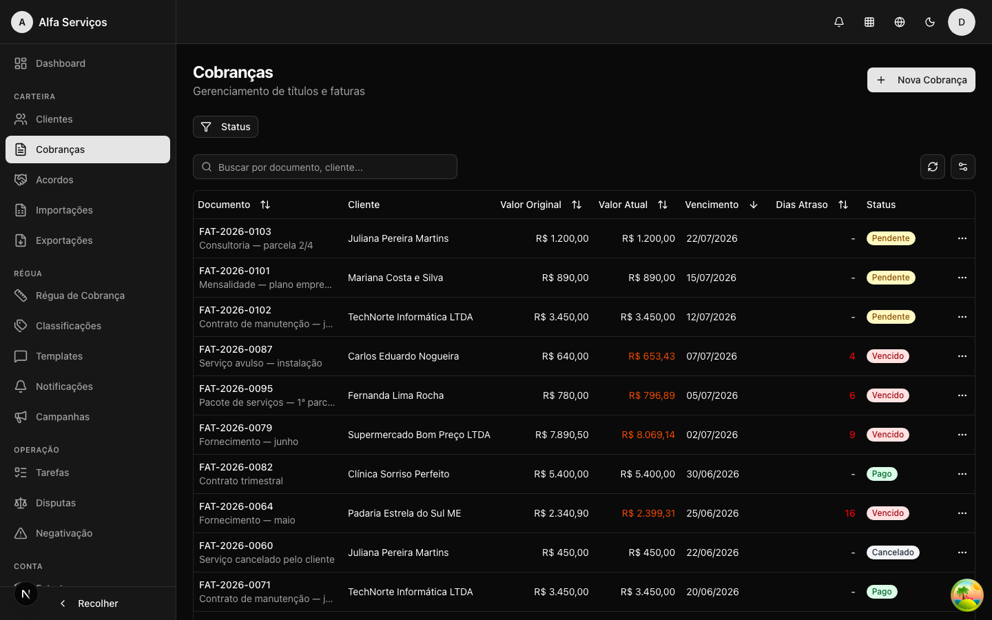Refresh the table with reload icon
Viewport: 992px width, 620px height.
click(933, 167)
